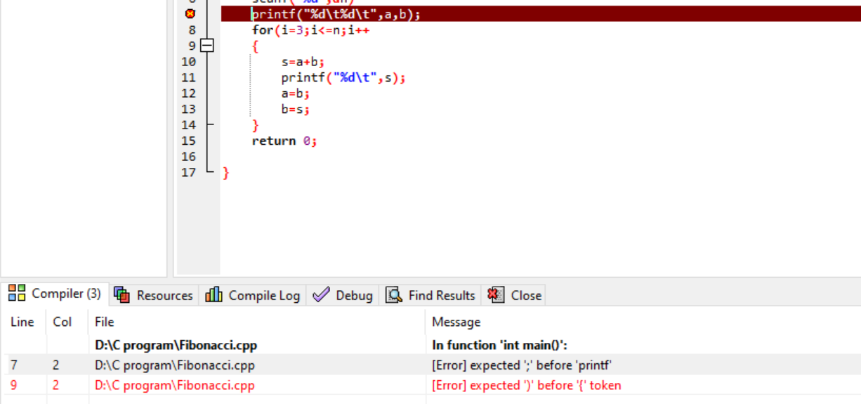Select error "expected ')' before '{' token"
Image resolution: width=861 pixels, height=404 pixels.
[527, 385]
